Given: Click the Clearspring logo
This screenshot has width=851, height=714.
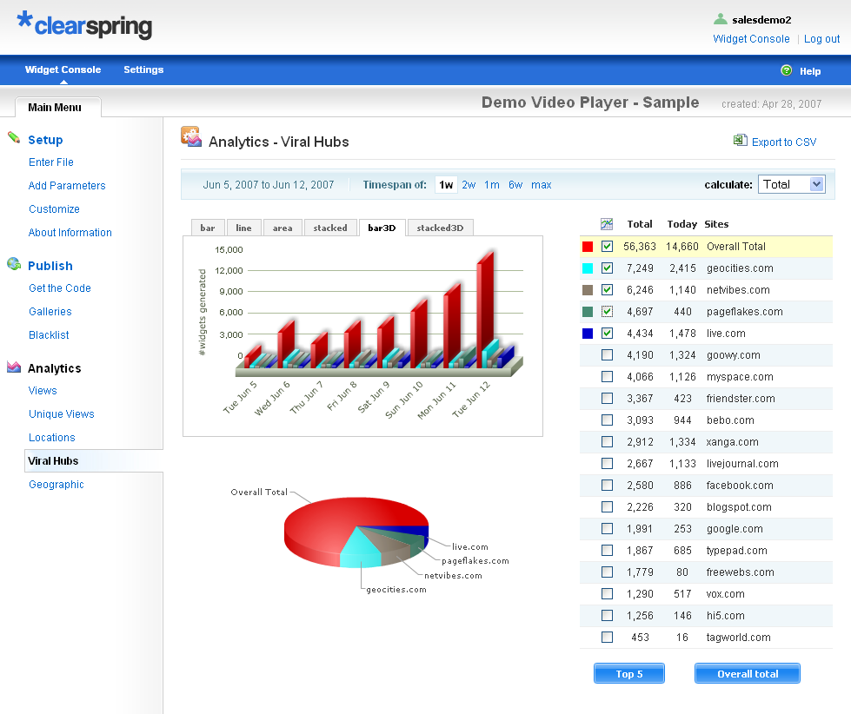Looking at the screenshot, I should (x=84, y=24).
